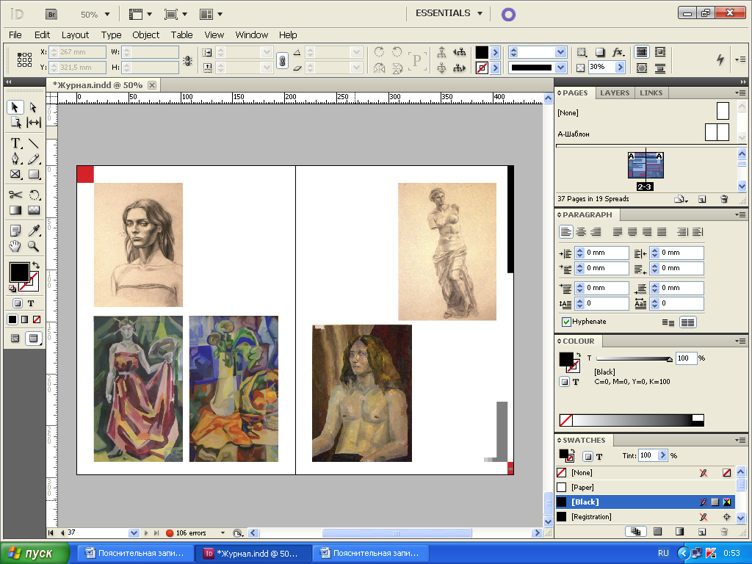Image resolution: width=752 pixels, height=564 pixels.
Task: Select the Zoom tool
Action: 34,246
